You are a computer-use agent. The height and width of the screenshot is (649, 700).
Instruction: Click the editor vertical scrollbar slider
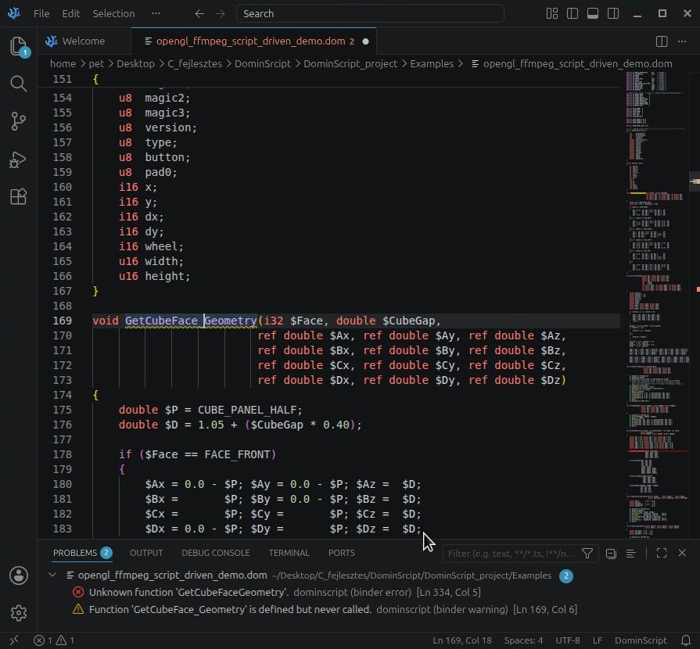pyautogui.click(x=695, y=181)
